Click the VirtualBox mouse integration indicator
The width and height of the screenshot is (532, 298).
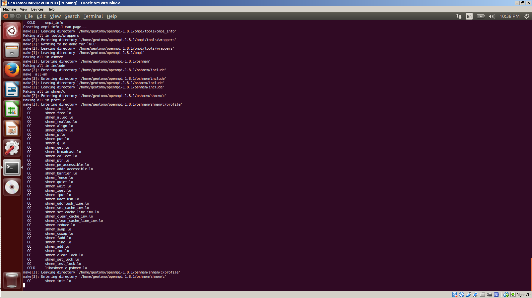pos(506,295)
